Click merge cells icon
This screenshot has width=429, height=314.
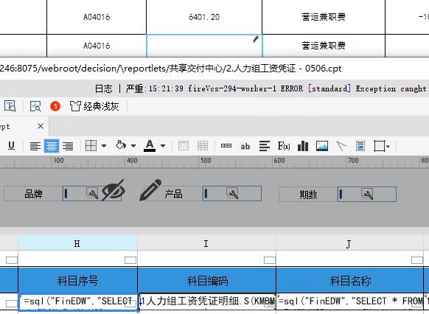(x=184, y=146)
